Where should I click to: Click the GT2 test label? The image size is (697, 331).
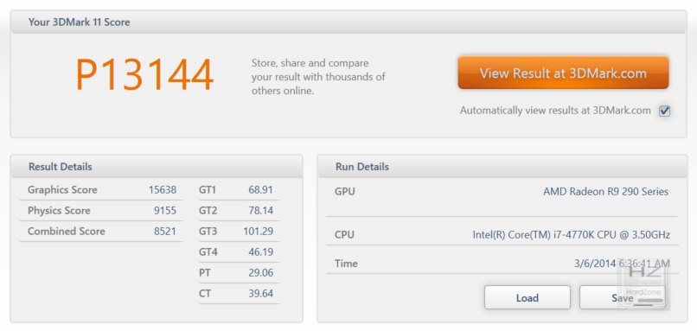coord(208,211)
